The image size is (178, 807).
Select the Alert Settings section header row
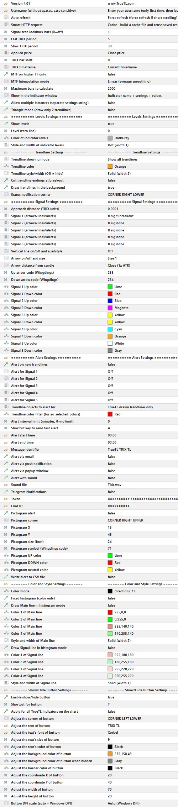point(89,357)
